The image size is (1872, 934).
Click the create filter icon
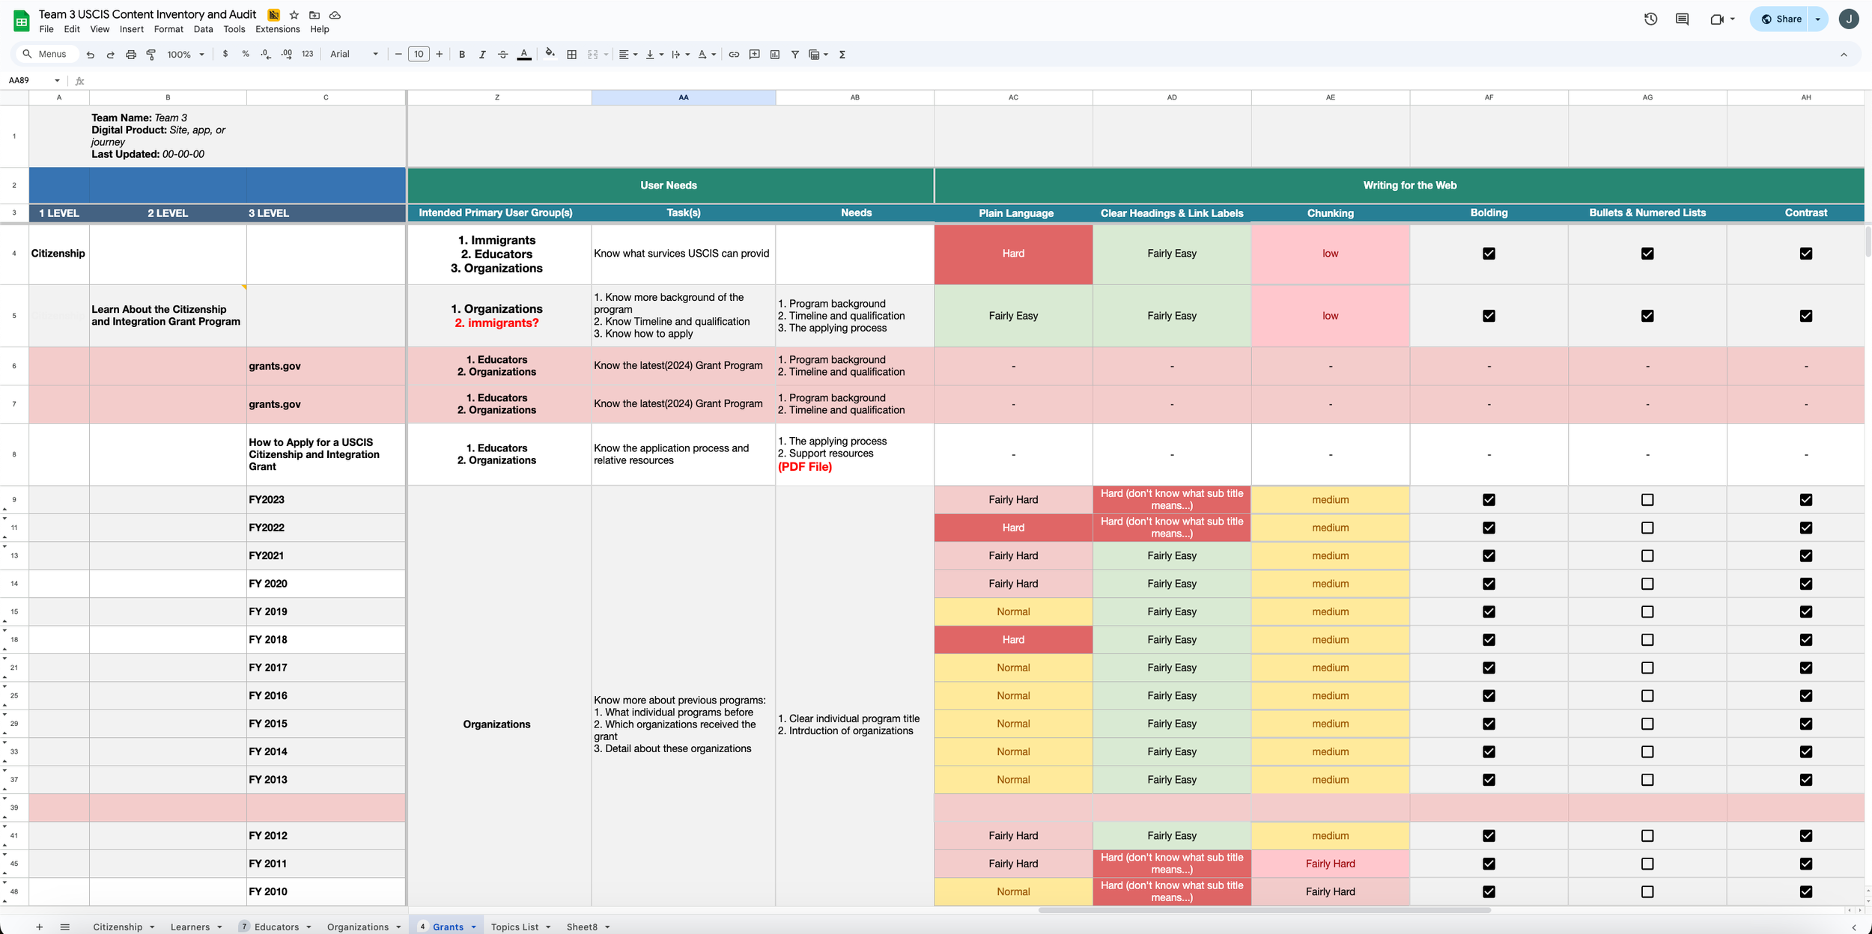[794, 55]
